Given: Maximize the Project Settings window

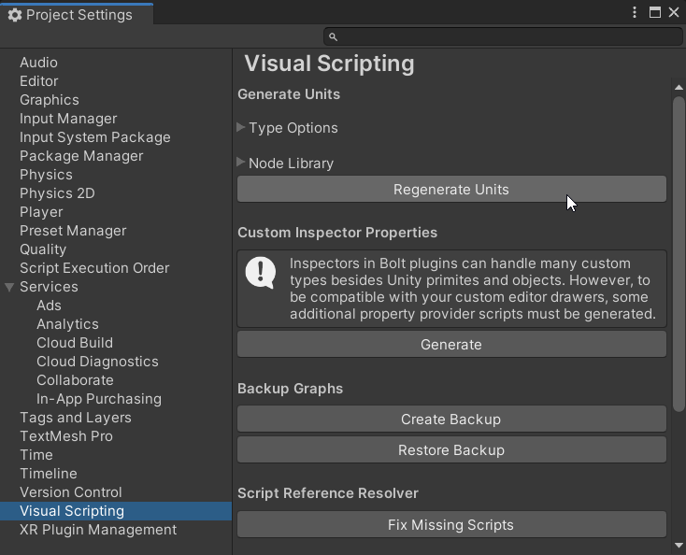Looking at the screenshot, I should (x=655, y=13).
